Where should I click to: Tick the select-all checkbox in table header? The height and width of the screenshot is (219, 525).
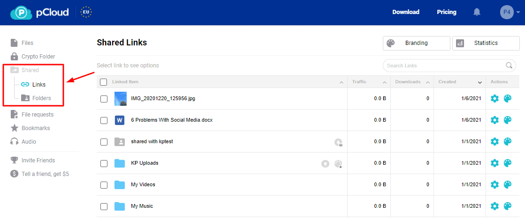[104, 82]
